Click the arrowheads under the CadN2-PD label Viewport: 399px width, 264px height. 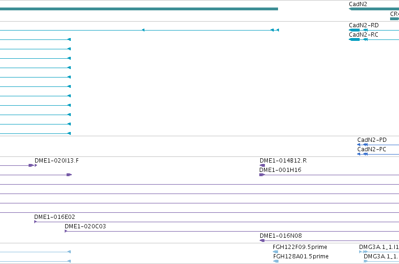(x=362, y=145)
